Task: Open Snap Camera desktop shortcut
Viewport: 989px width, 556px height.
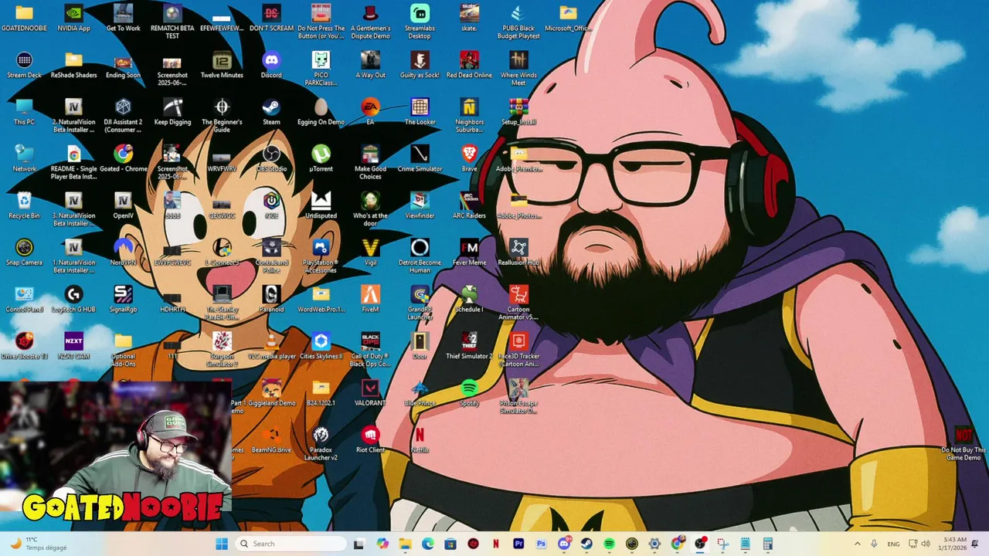Action: pyautogui.click(x=24, y=253)
